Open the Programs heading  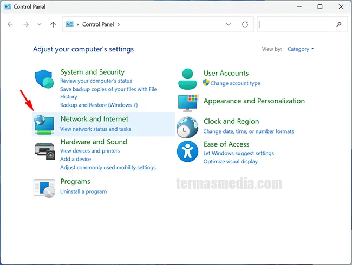(x=75, y=181)
